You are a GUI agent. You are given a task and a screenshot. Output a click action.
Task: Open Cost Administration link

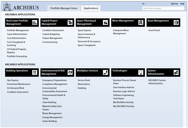click(16, 38)
